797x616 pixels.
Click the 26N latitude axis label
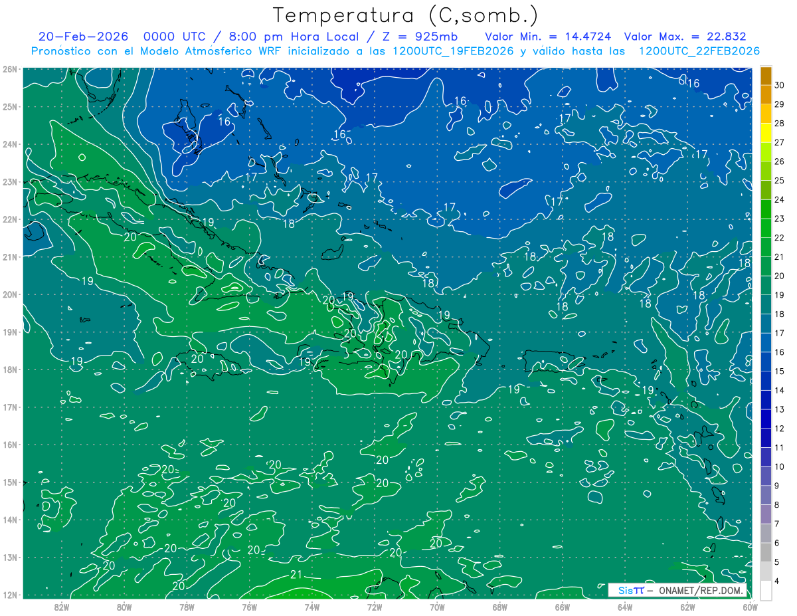[x=10, y=69]
